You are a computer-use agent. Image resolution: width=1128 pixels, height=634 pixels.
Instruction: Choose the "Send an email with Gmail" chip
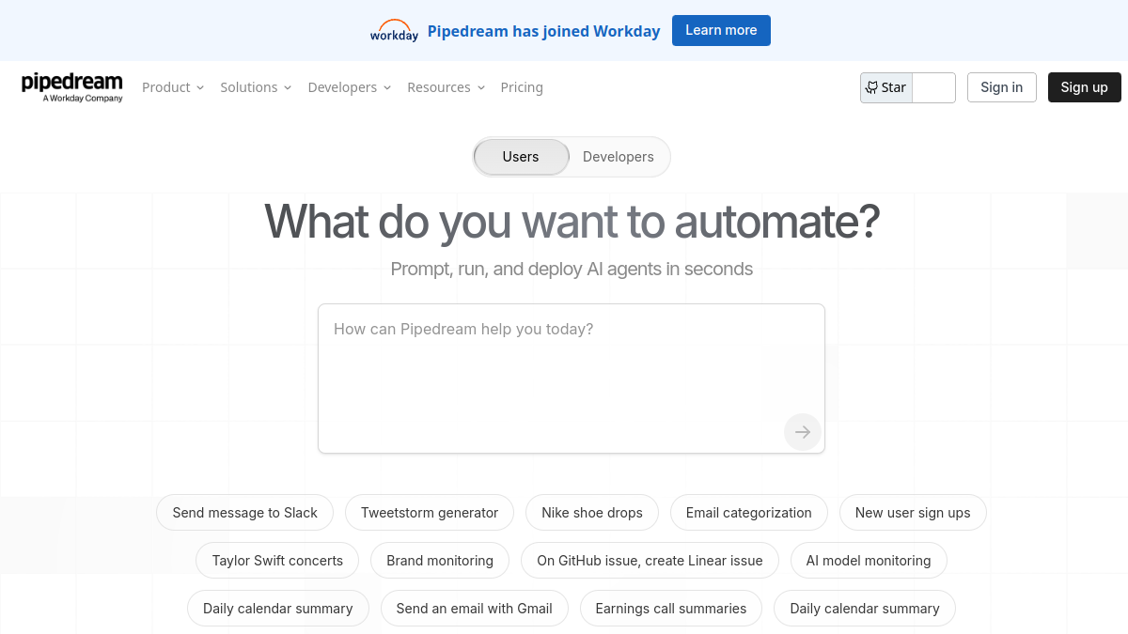coord(475,609)
